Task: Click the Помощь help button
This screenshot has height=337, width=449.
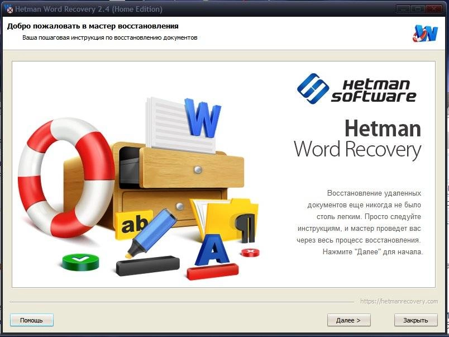Action: tap(31, 320)
